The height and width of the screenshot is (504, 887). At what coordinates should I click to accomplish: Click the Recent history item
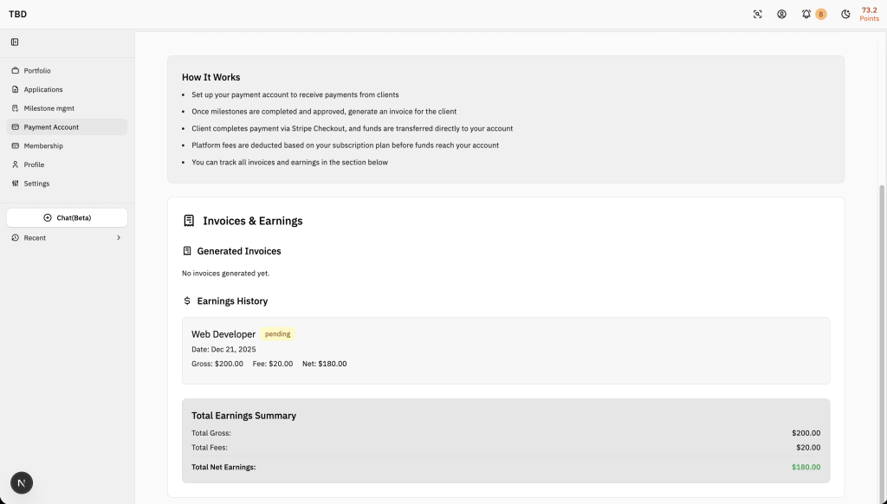point(36,238)
